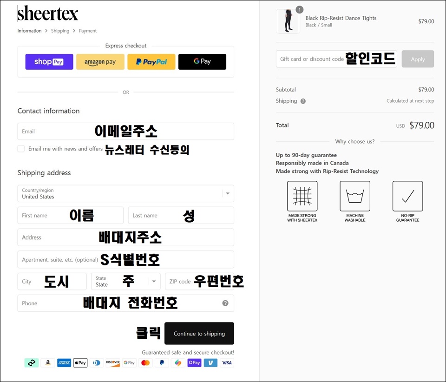Click the Visa card badge

227,362
